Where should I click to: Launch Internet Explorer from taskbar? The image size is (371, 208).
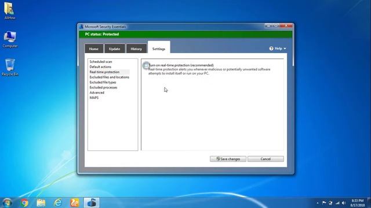click(58, 203)
